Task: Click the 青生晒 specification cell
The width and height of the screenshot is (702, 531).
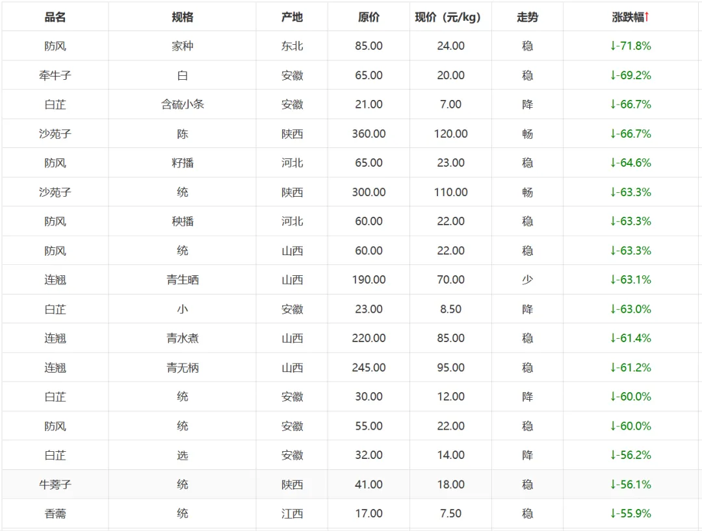Action: point(182,280)
